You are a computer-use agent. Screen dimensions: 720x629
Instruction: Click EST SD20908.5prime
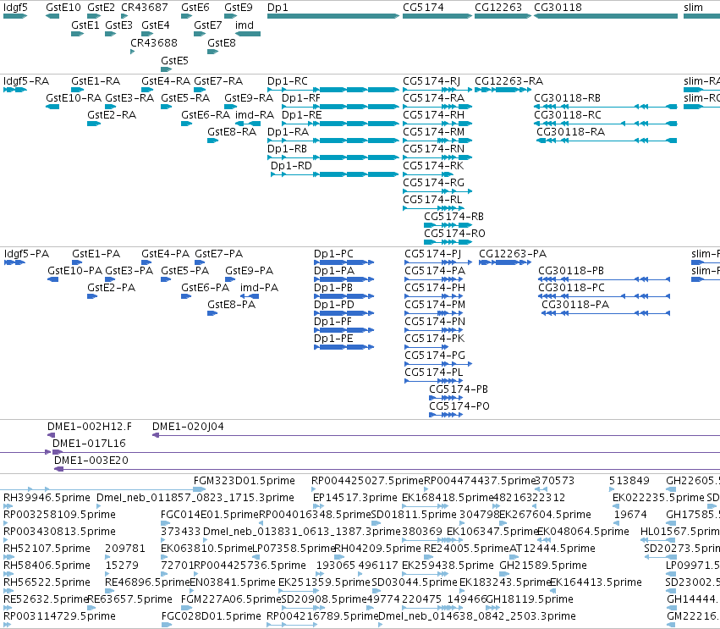point(324,599)
